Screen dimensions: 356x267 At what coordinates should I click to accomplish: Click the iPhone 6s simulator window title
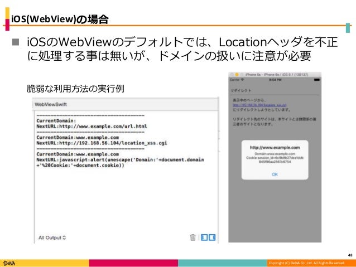click(277, 74)
